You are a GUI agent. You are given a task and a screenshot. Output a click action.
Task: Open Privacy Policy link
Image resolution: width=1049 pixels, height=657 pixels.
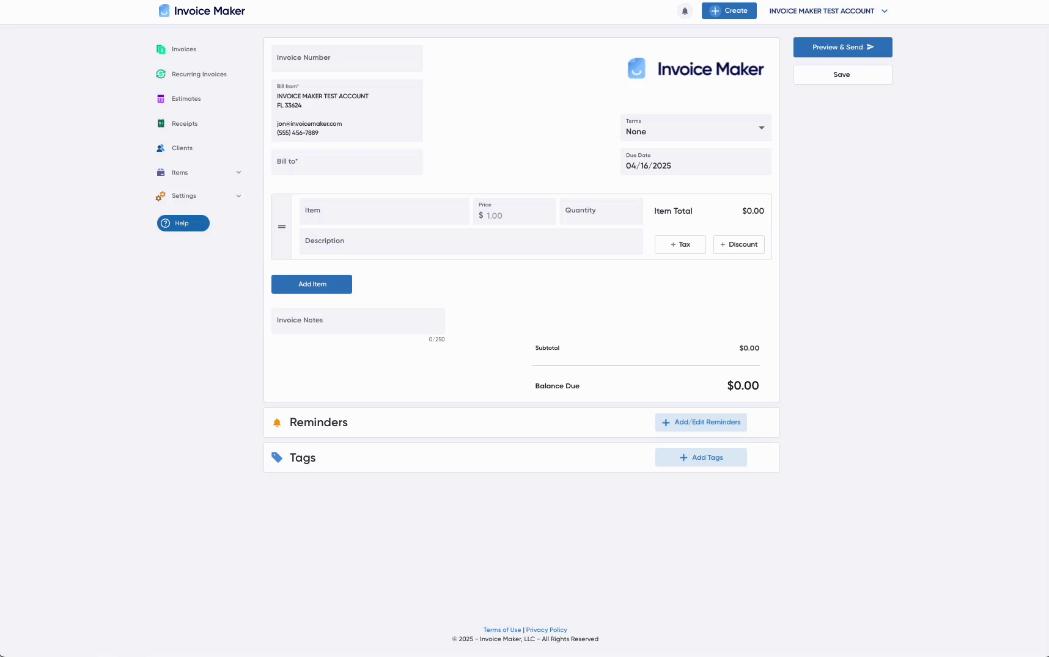point(547,630)
